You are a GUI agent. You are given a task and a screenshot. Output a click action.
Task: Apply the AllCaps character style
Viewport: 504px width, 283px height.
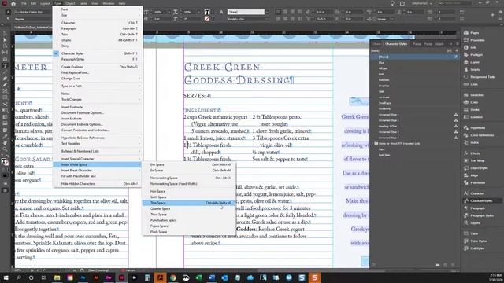(415, 68)
